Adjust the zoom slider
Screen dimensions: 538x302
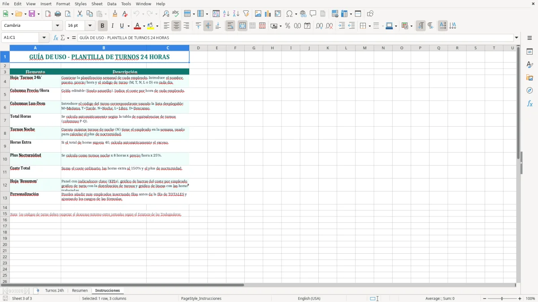[502, 298]
